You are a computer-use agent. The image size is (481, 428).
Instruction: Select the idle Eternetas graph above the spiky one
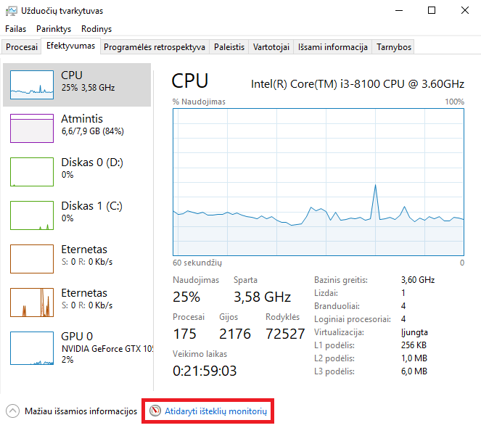32,259
